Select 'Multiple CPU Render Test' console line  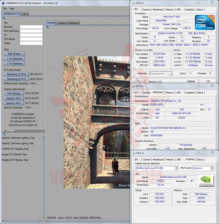pyautogui.click(x=15, y=160)
